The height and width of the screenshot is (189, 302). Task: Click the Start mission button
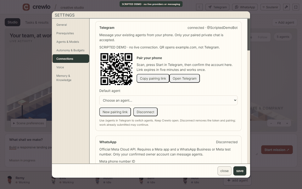277,150
